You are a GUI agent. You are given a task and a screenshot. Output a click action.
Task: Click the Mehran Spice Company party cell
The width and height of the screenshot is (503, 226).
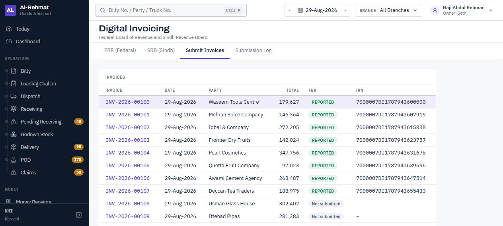click(x=236, y=115)
